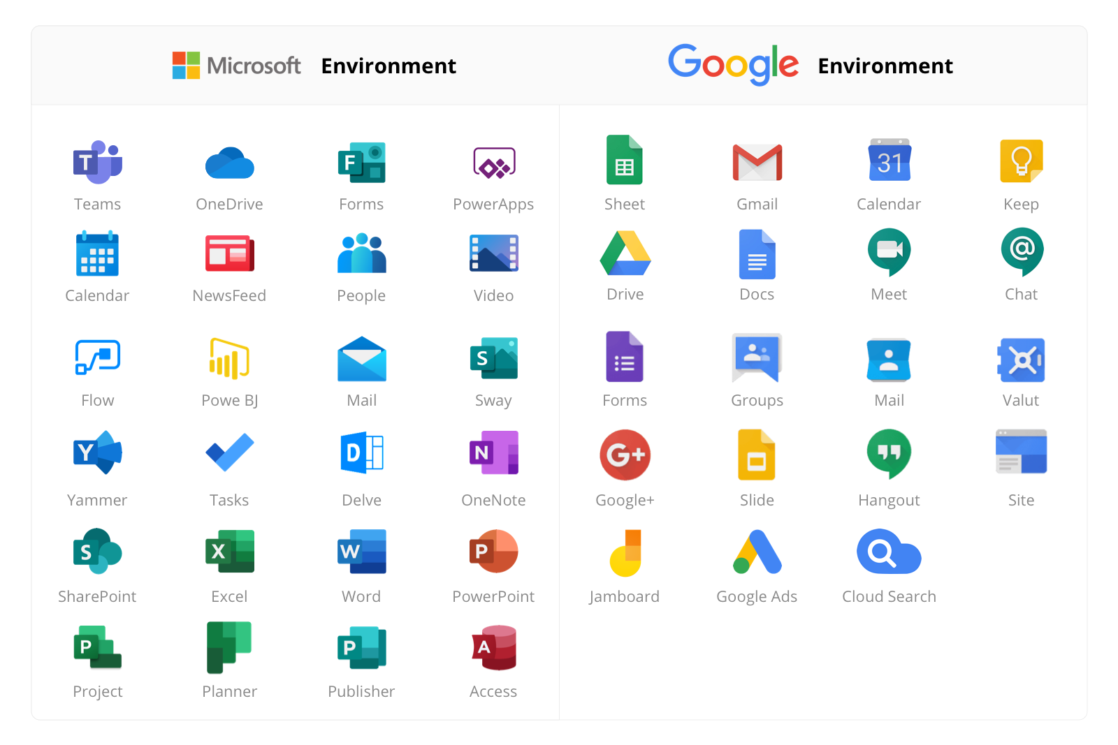This screenshot has height=745, width=1118.
Task: Click the "Google Ads" text label
Action: [757, 597]
